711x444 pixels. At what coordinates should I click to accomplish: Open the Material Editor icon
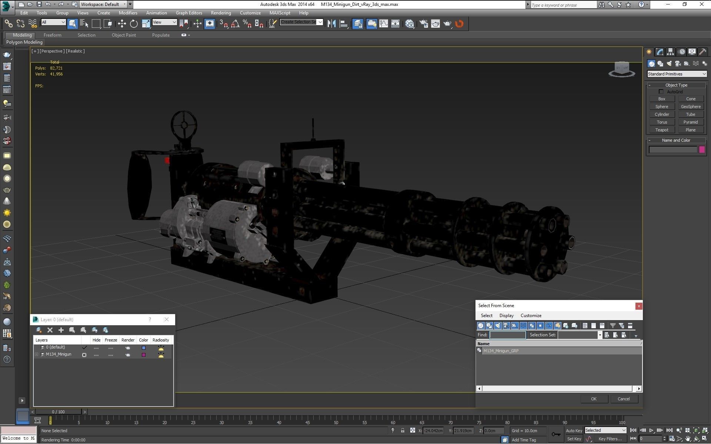point(410,24)
